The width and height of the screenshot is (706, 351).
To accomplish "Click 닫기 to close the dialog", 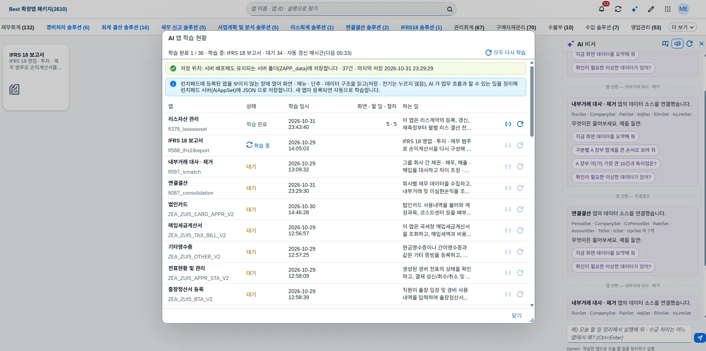I will (517, 316).
